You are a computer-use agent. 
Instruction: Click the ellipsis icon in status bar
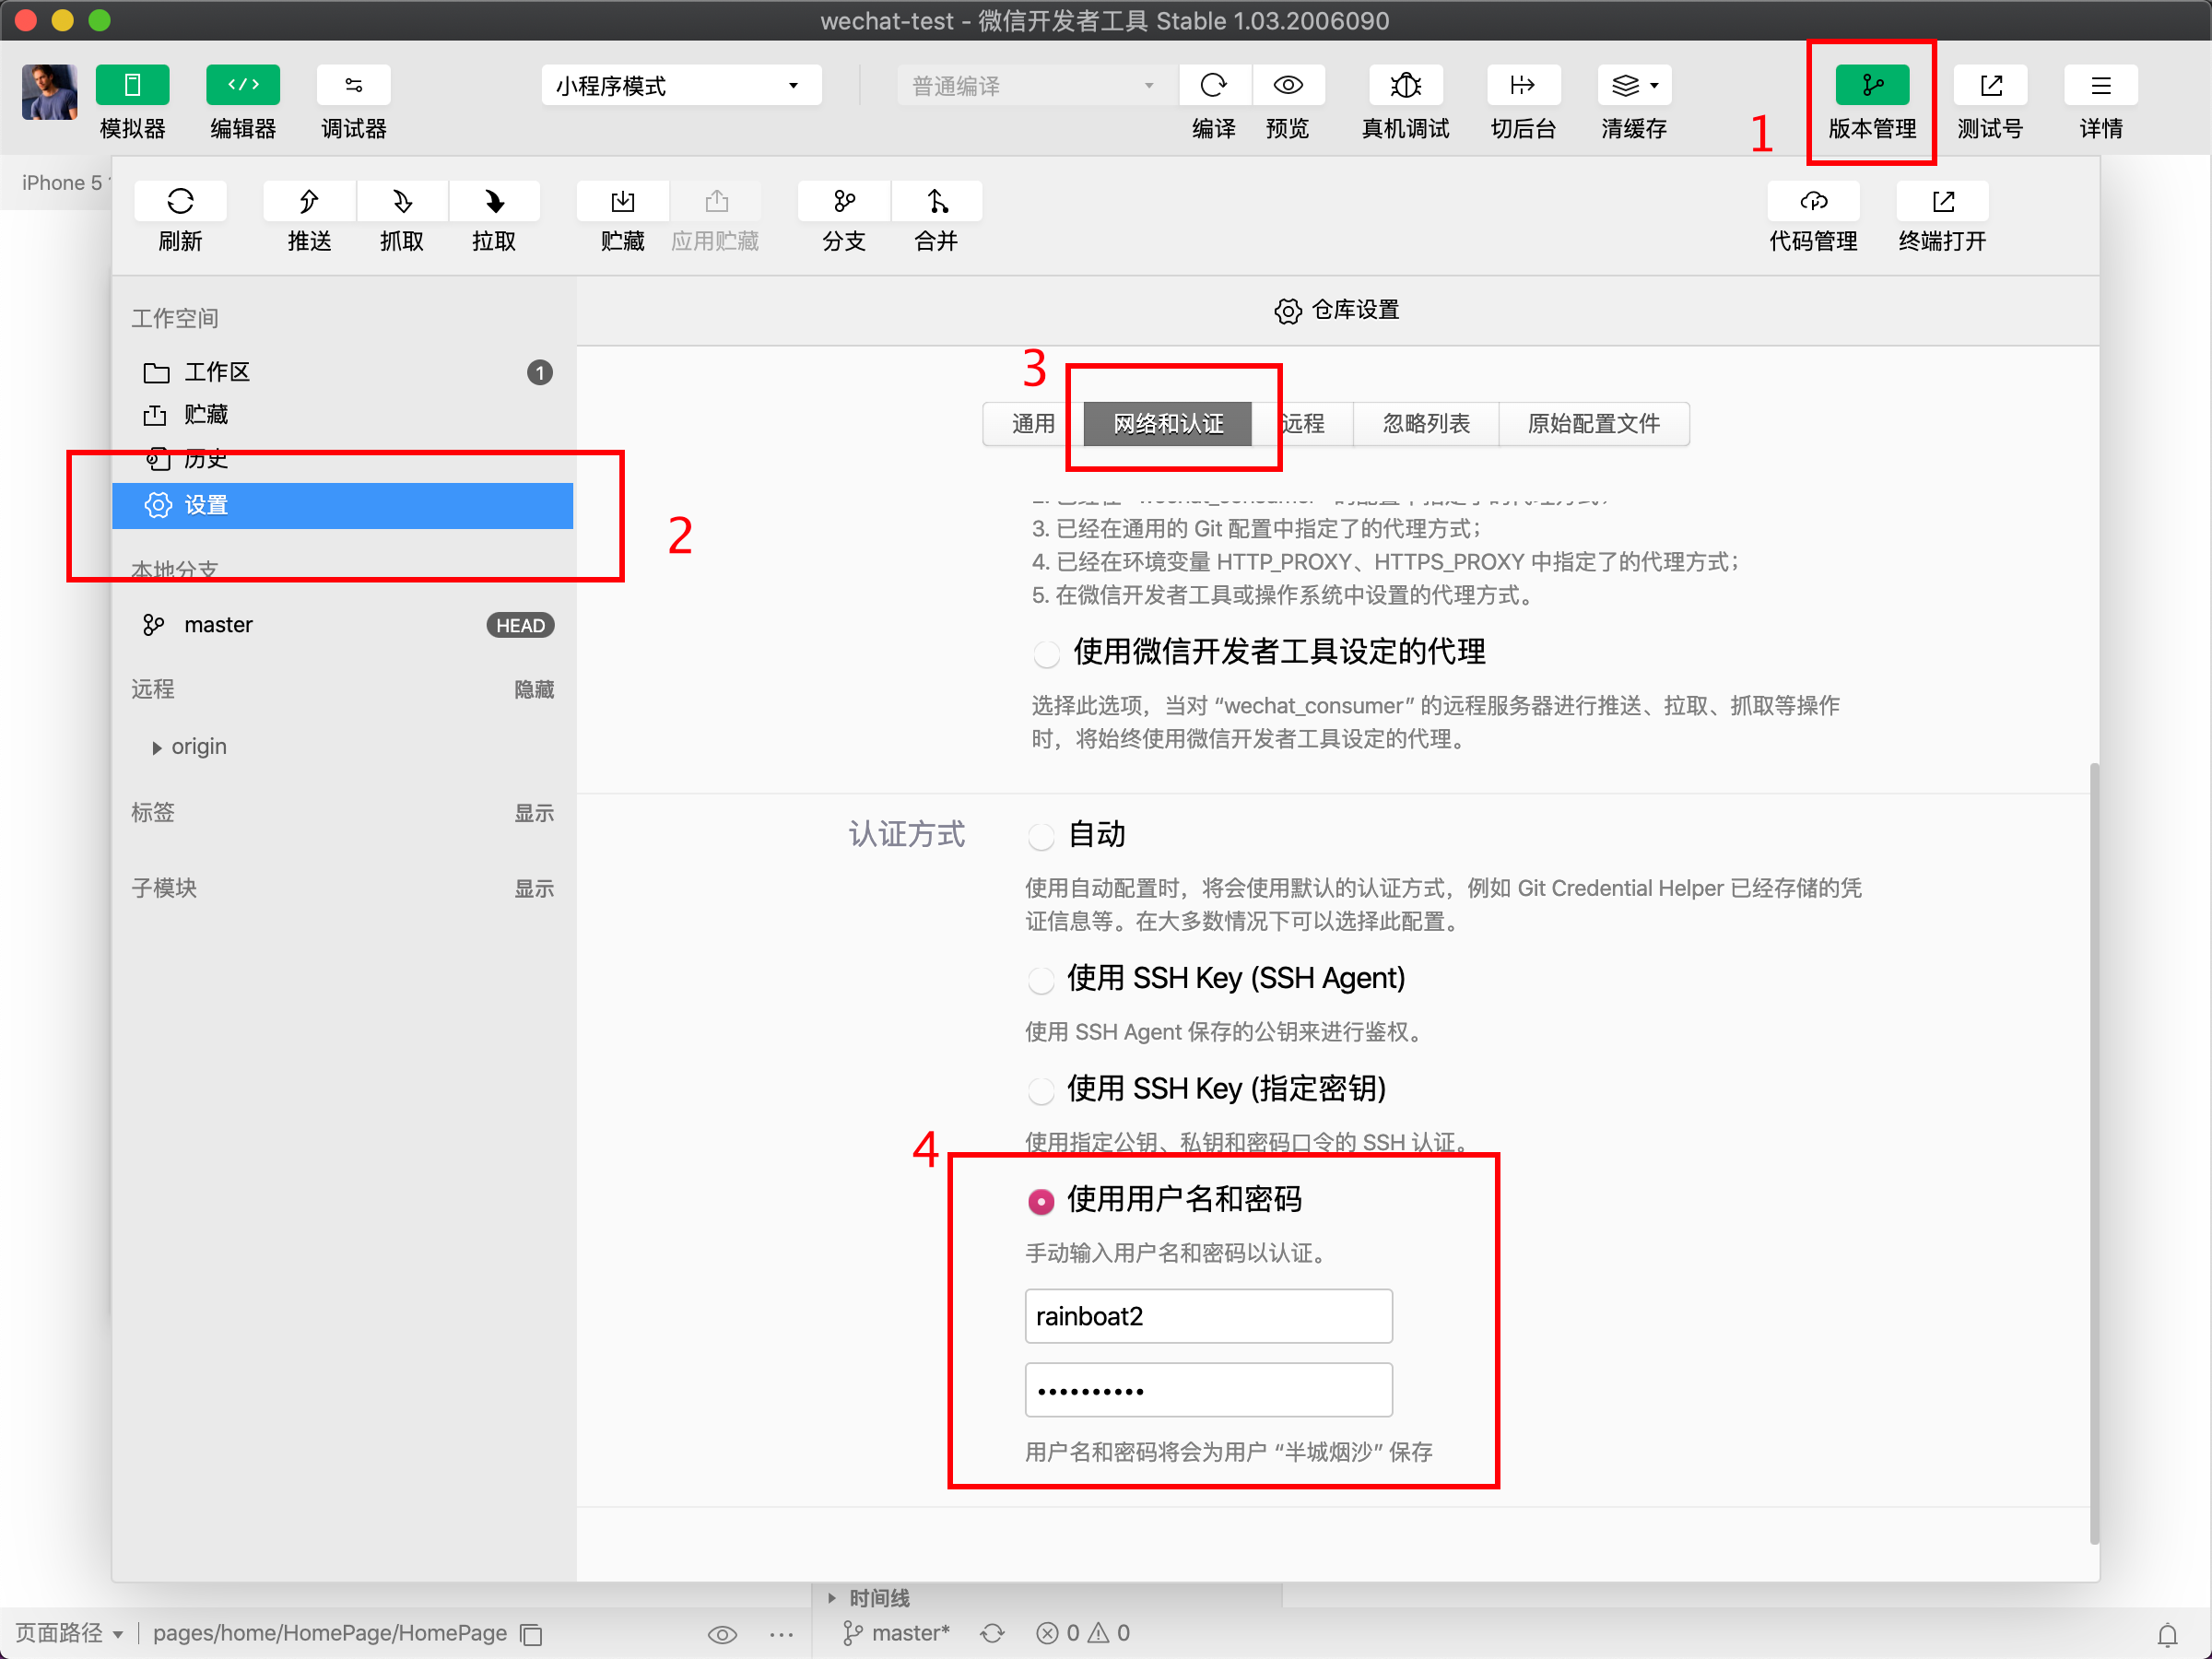782,1634
